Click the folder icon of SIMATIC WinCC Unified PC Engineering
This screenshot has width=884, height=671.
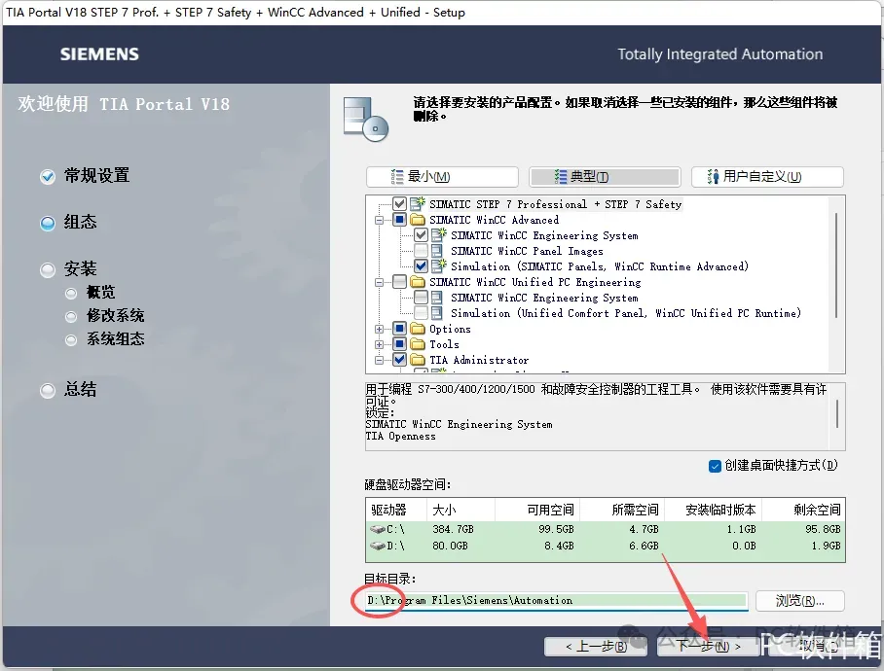pyautogui.click(x=418, y=281)
